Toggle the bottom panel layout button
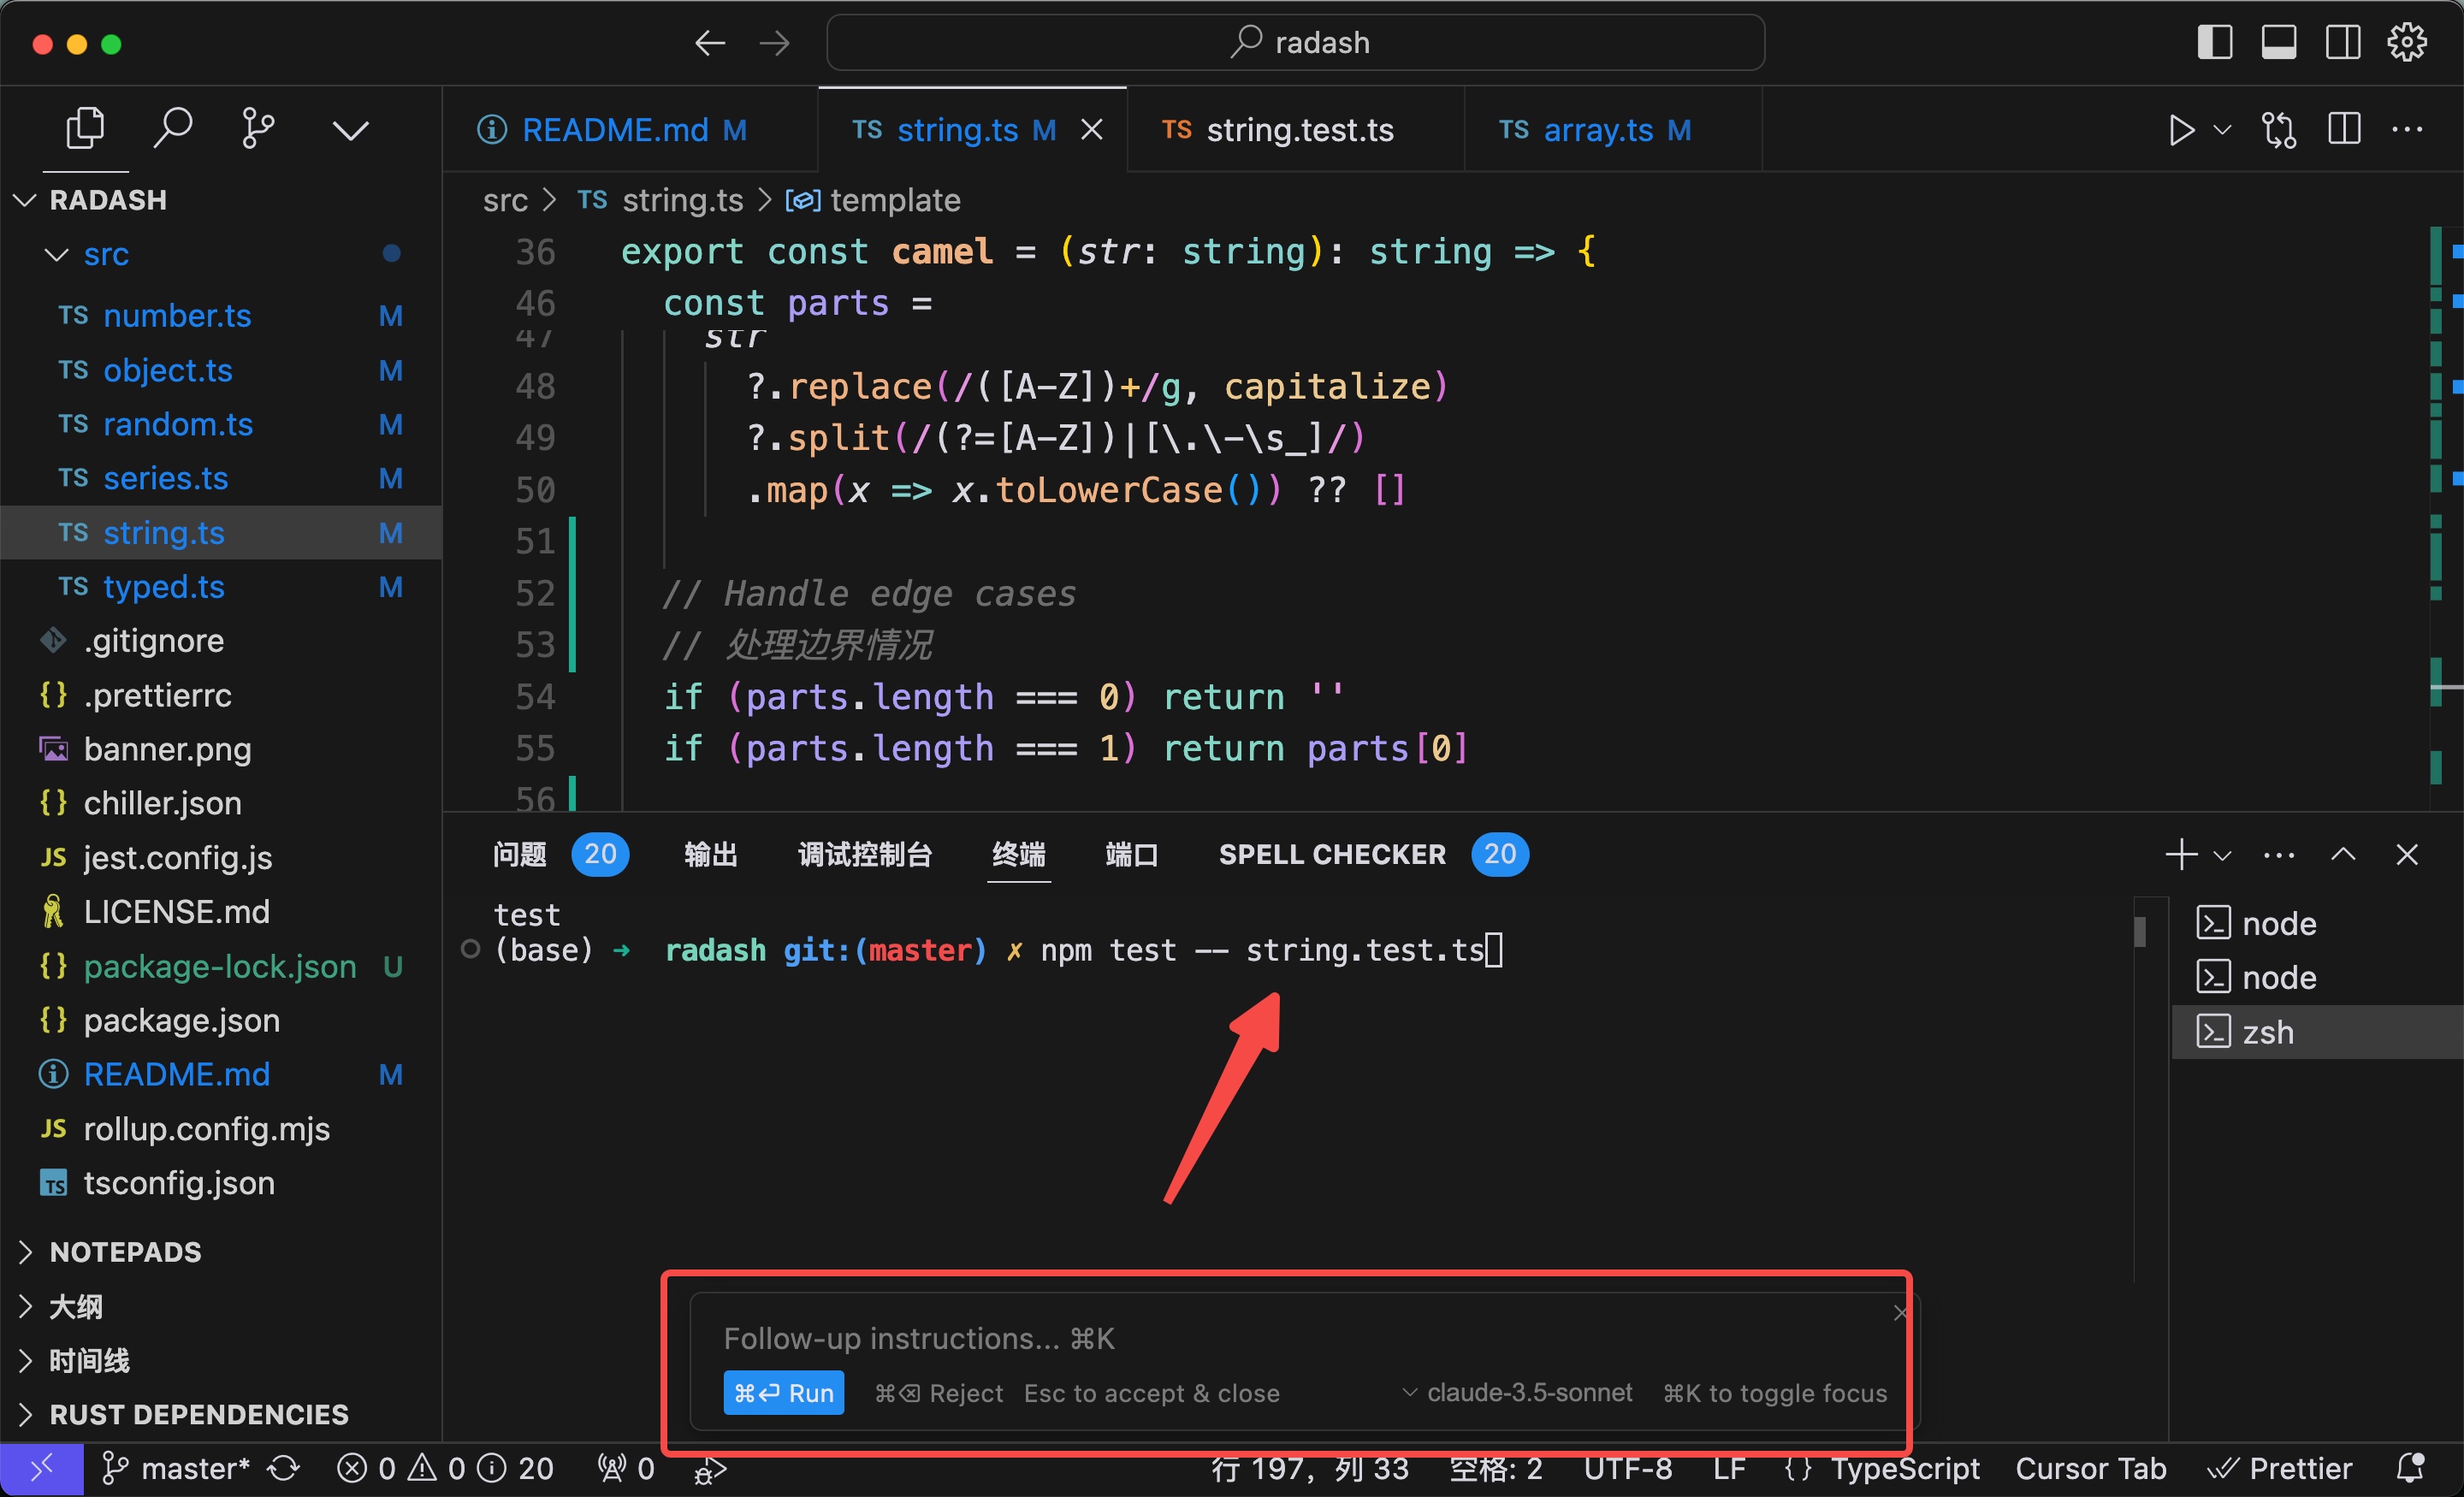Image resolution: width=2464 pixels, height=1497 pixels. (2278, 43)
